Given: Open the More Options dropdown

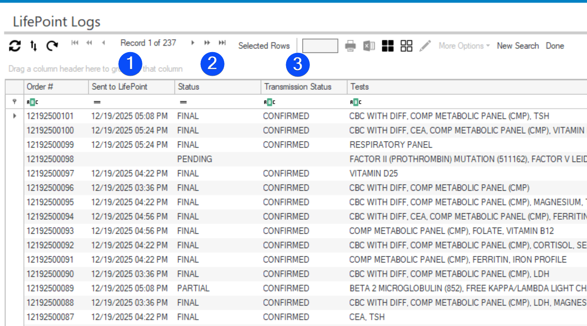Looking at the screenshot, I should [x=464, y=46].
